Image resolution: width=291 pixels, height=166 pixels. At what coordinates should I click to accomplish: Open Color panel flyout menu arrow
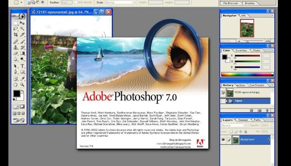point(272,50)
